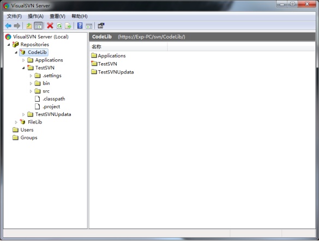Expand the Applications folder in tree

(23, 60)
